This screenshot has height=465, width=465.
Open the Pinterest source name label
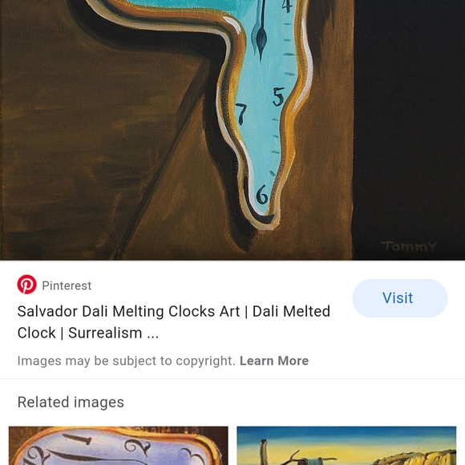(x=67, y=285)
